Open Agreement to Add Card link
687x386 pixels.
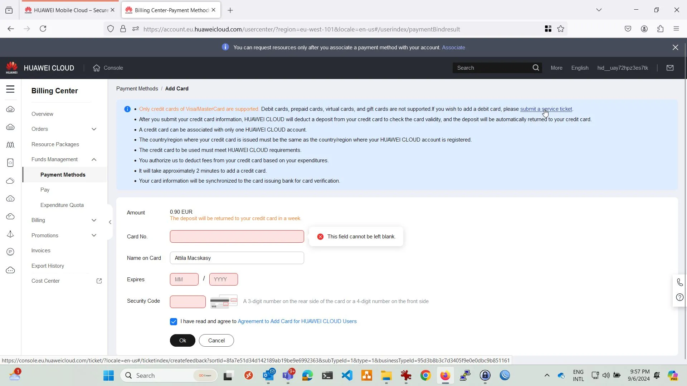tap(297, 321)
